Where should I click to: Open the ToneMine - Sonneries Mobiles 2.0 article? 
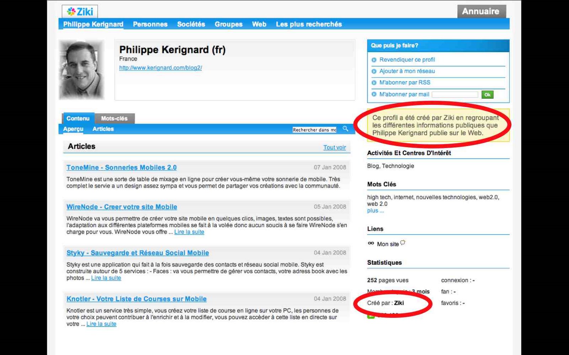pyautogui.click(x=122, y=168)
